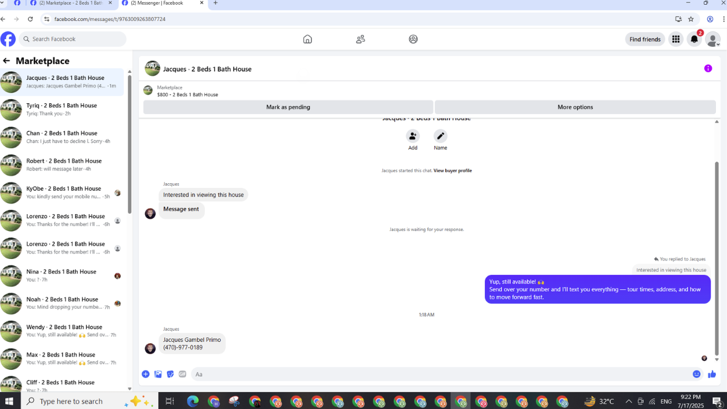Click More options button
The width and height of the screenshot is (727, 409).
point(575,107)
